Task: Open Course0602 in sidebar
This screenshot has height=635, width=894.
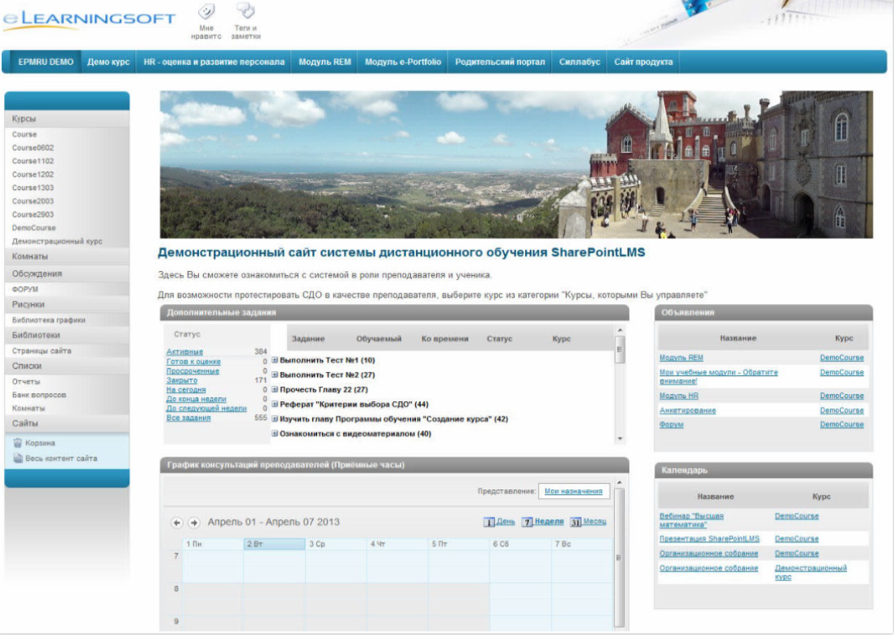Action: pyautogui.click(x=33, y=148)
